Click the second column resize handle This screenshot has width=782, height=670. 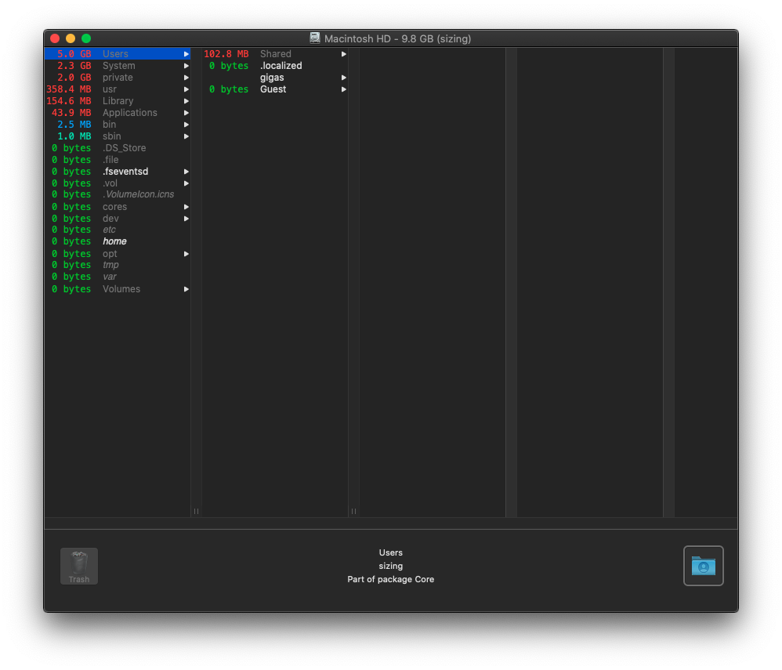pyautogui.click(x=353, y=512)
